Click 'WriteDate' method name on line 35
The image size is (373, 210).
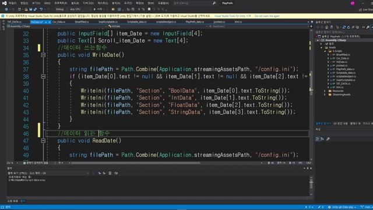pos(105,55)
